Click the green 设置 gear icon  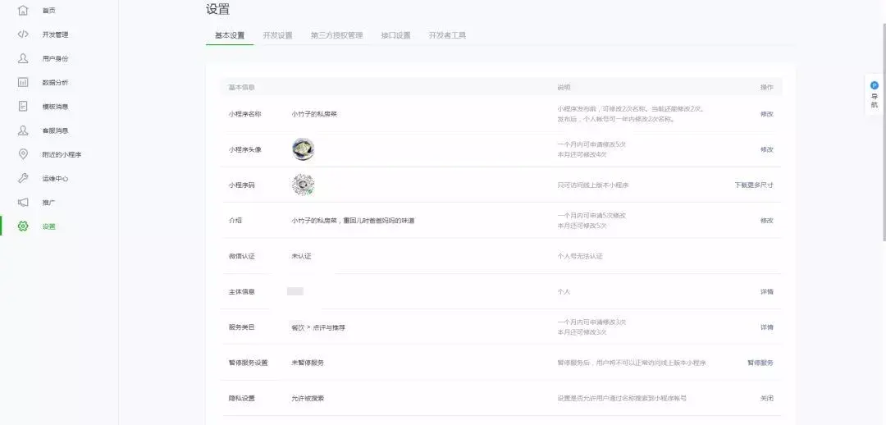tap(23, 226)
